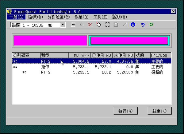Open the 分割磁區(P) menu

click(x=59, y=17)
